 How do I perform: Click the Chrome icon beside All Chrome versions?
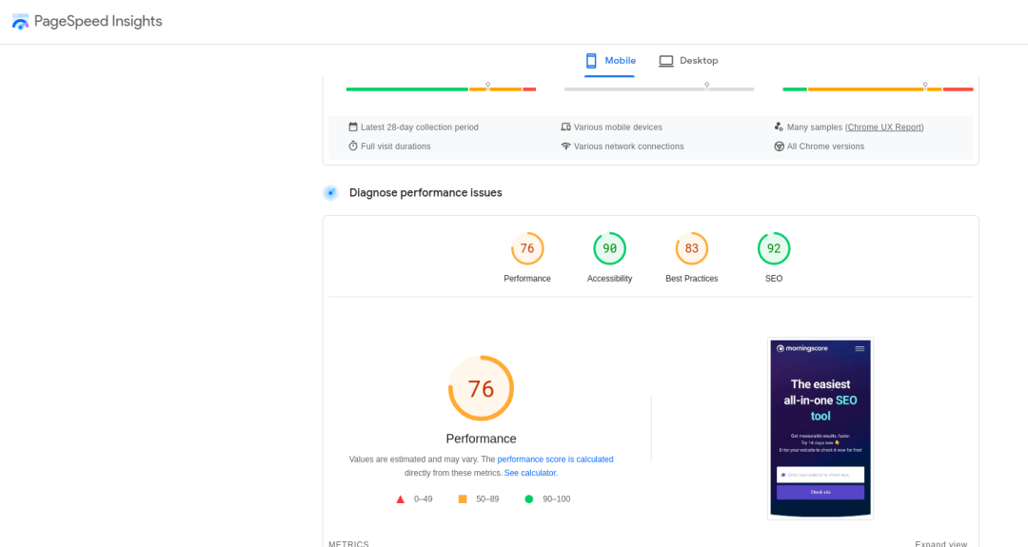pyautogui.click(x=779, y=147)
